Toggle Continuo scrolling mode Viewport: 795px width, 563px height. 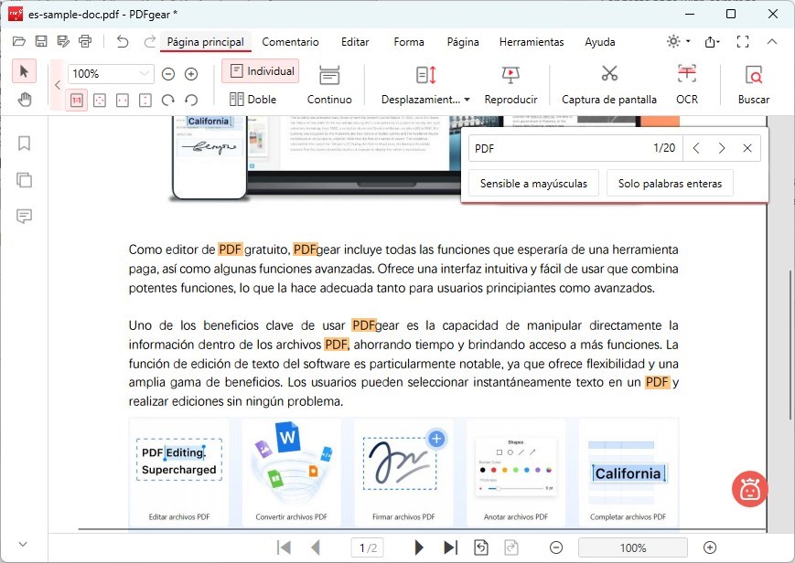pyautogui.click(x=329, y=85)
